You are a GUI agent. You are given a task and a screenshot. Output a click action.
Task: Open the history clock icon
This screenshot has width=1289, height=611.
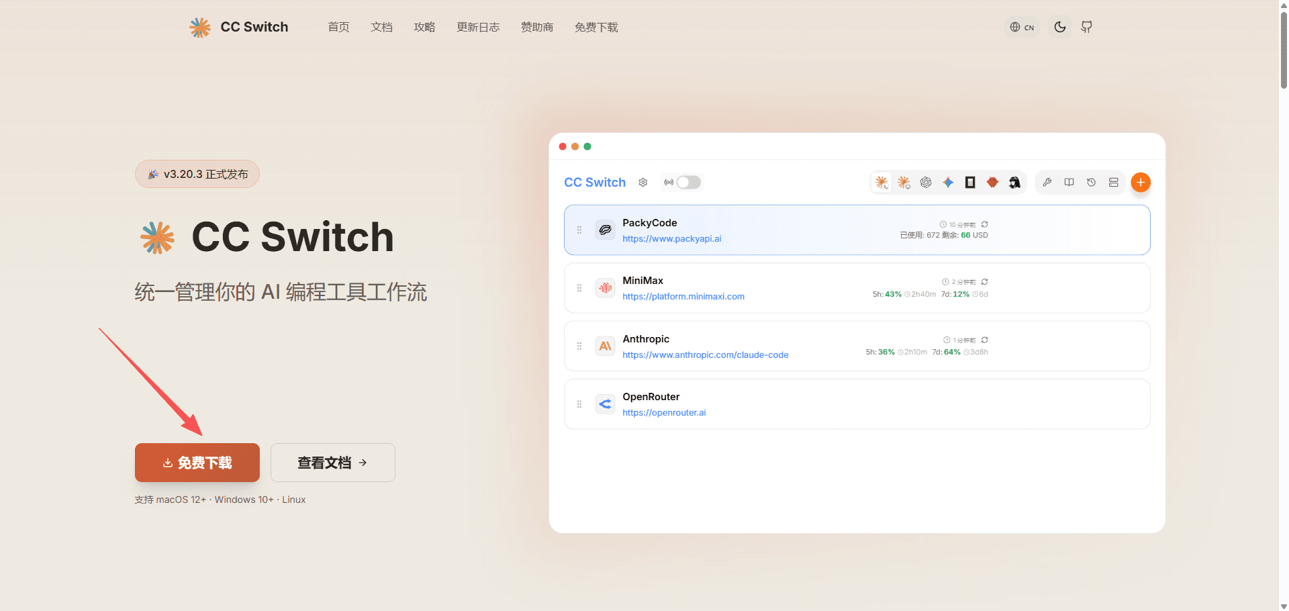[1092, 182]
